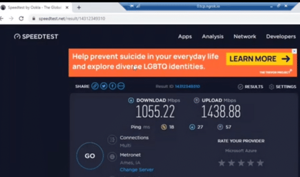Share result on Facebook
This screenshot has height=177, width=300.
(x=113, y=86)
